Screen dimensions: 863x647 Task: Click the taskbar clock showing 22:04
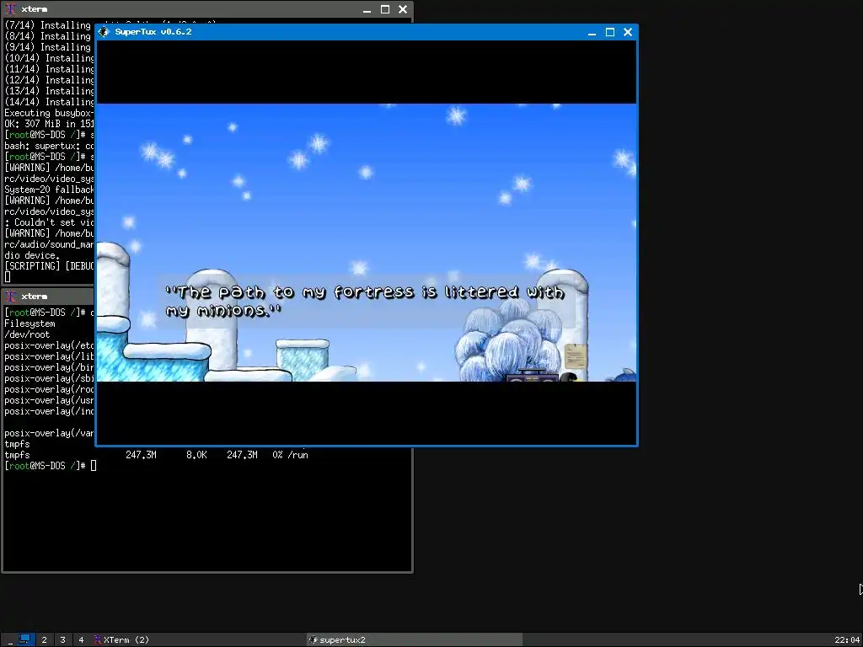[846, 640]
